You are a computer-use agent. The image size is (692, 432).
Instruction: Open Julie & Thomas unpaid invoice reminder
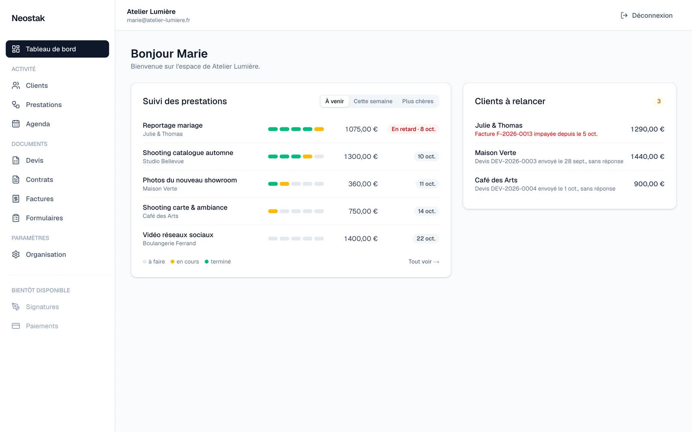(570, 129)
